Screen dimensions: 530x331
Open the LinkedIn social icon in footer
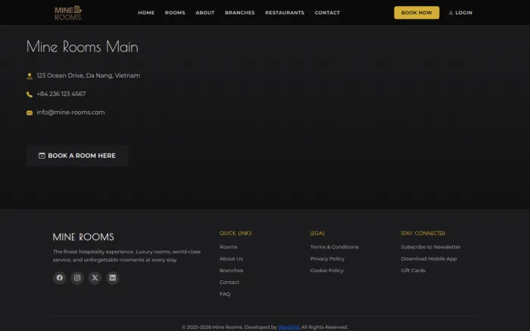point(113,277)
